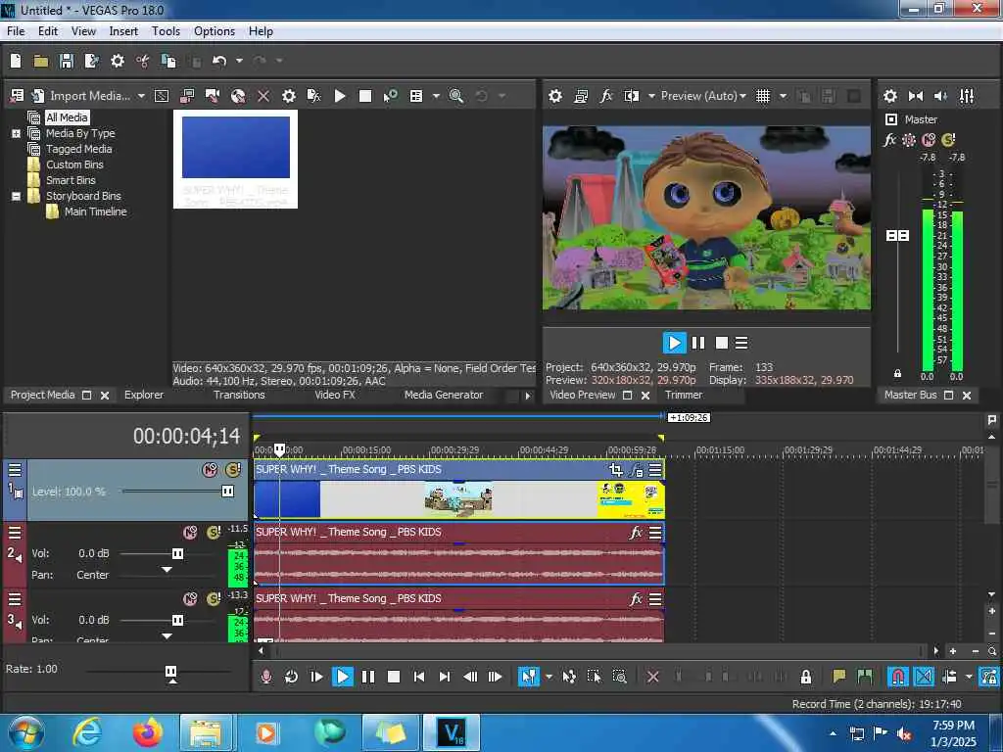Mute audio track 2
Image resolution: width=1003 pixels, height=752 pixels.
pos(190,533)
